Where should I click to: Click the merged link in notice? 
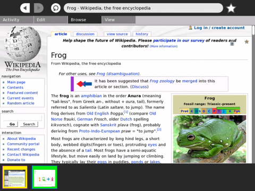[190, 81]
